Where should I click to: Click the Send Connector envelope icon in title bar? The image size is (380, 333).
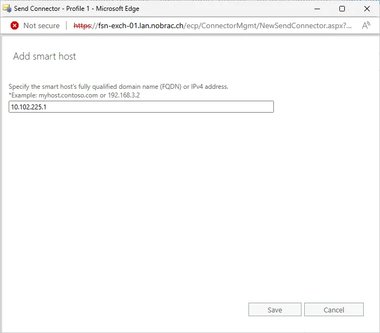tap(7, 9)
